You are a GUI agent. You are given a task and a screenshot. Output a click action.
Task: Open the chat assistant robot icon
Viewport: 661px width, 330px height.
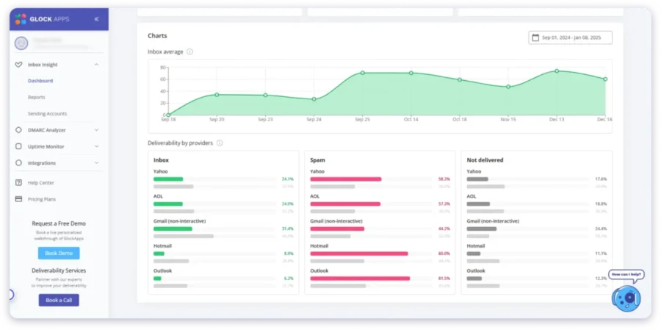click(626, 295)
